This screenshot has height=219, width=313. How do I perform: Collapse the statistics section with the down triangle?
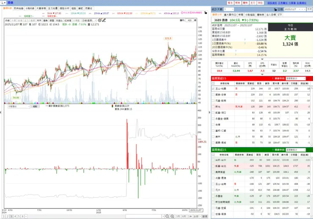(x=262, y=59)
